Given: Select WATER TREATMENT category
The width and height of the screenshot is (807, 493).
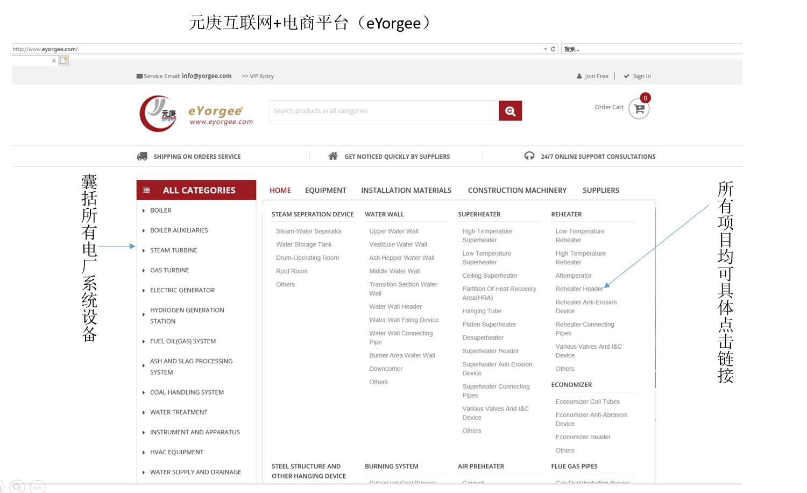Looking at the screenshot, I should [x=179, y=412].
